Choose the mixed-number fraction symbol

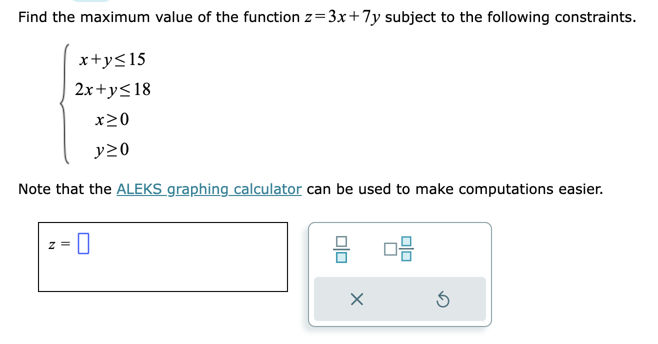(398, 249)
